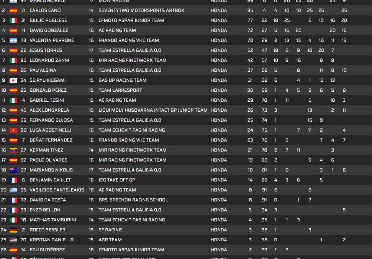Select Edu Gutiérrez in position 26

tap(47, 250)
